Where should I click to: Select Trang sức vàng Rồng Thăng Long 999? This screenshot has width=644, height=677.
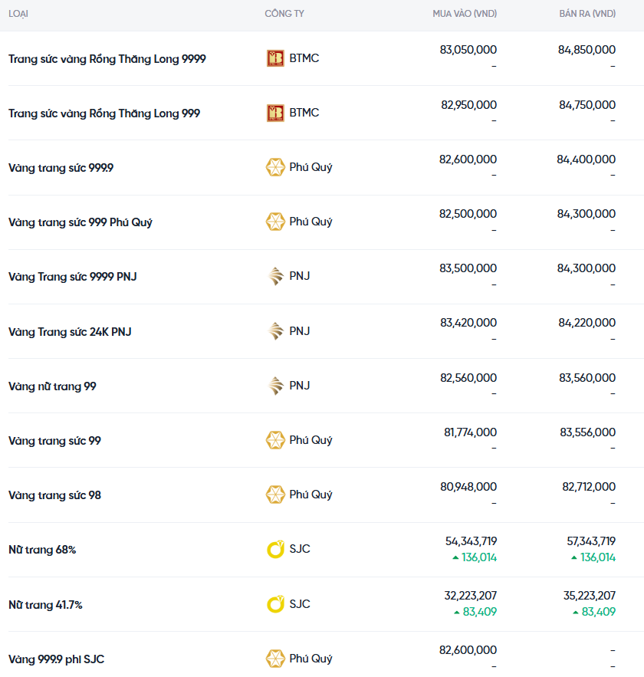(x=104, y=113)
